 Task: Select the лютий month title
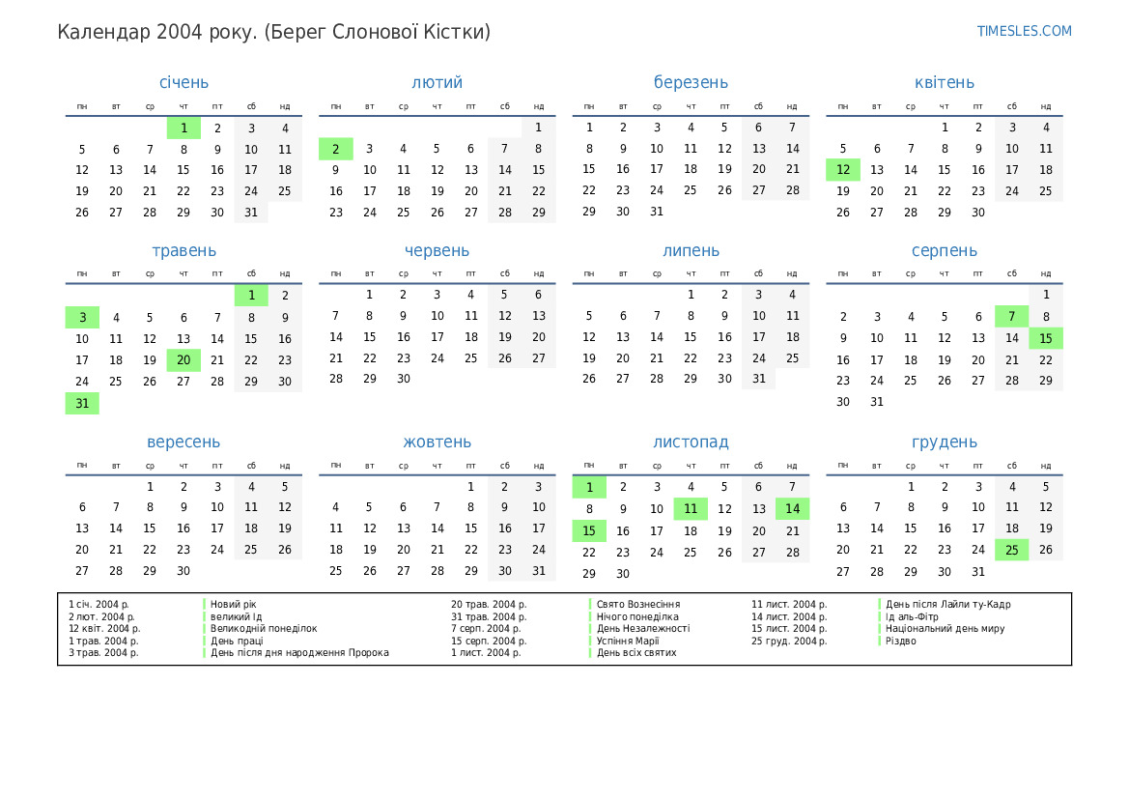tap(437, 83)
